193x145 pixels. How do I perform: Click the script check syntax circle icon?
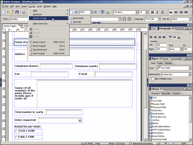coord(124,19)
